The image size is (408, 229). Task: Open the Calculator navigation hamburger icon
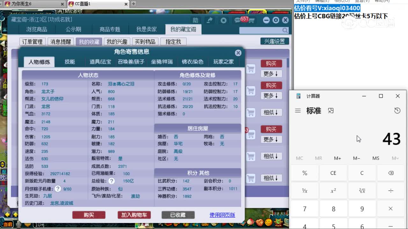tap(298, 111)
